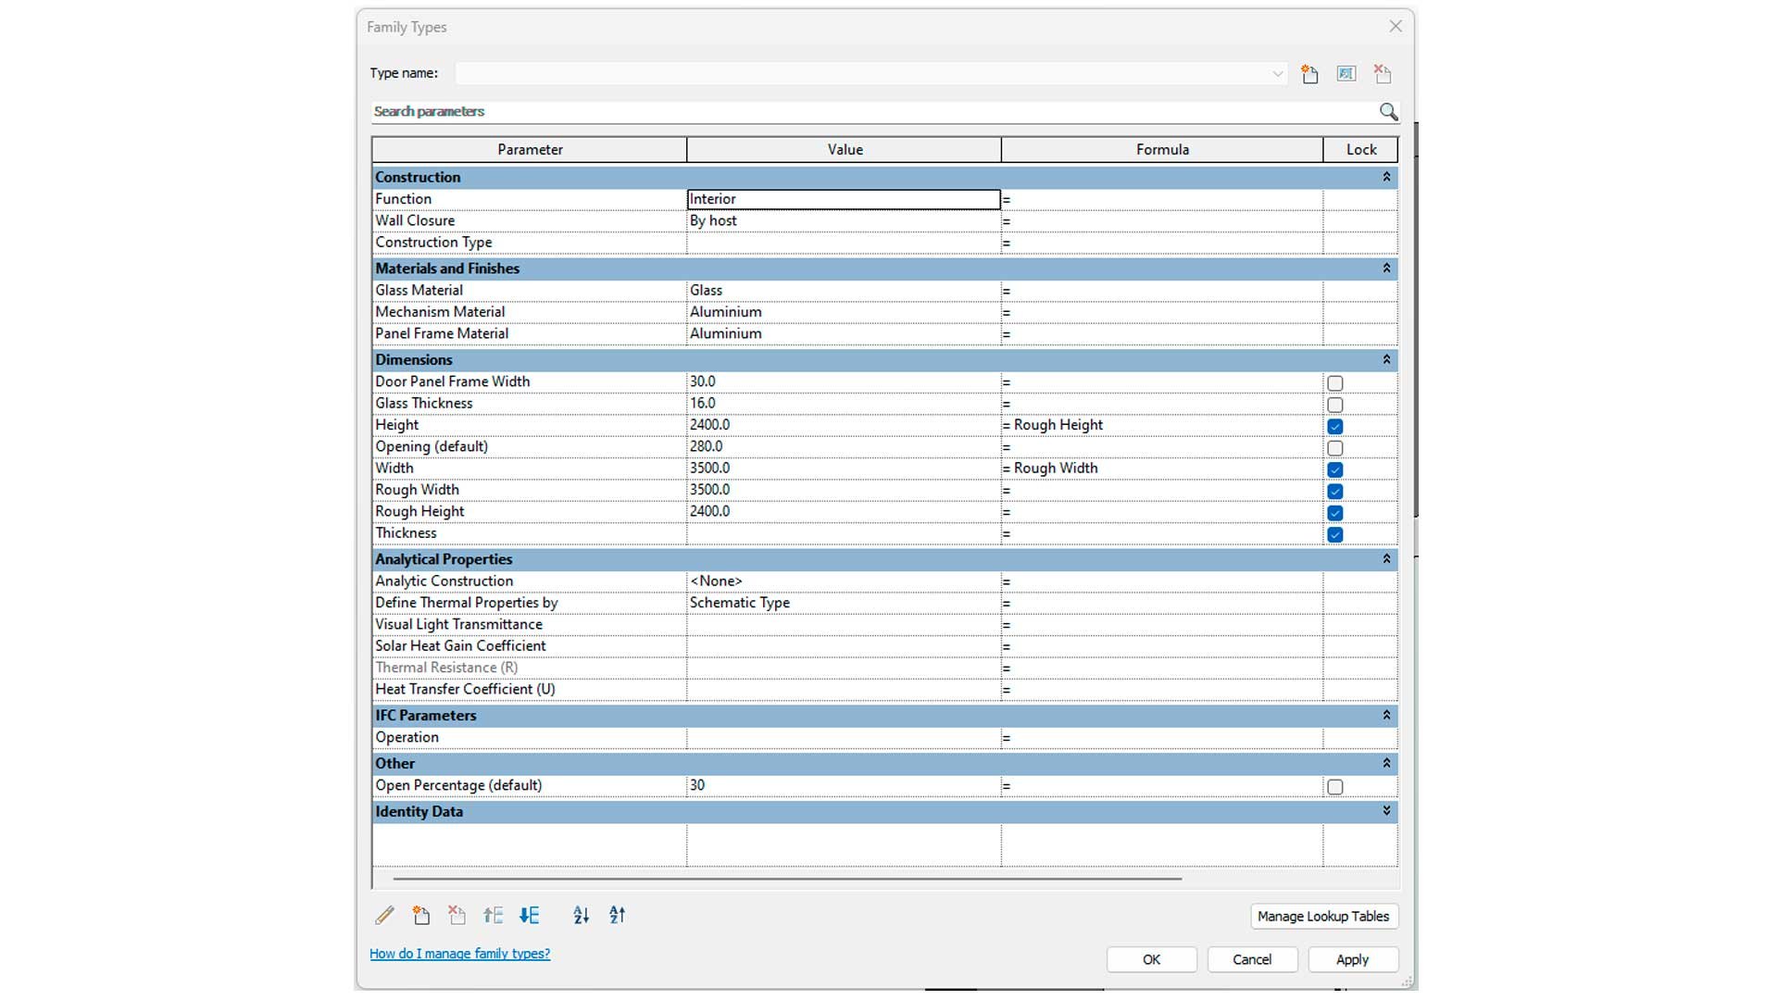Expand the Identity Data group
The image size is (1778, 1000).
1386,811
